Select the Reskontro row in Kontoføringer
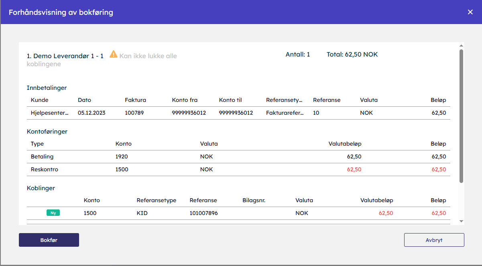 44,169
